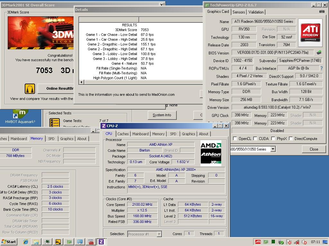Open Safely Remove Hardware tray icon
The image size is (329, 246).
(x=281, y=242)
